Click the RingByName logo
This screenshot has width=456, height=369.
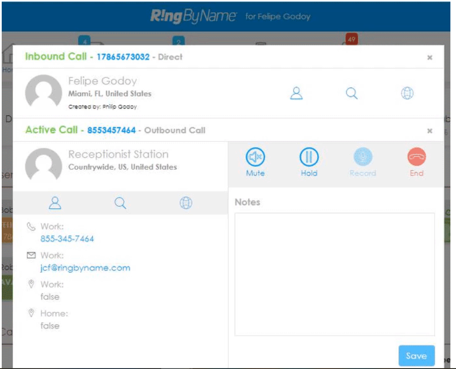tap(193, 16)
